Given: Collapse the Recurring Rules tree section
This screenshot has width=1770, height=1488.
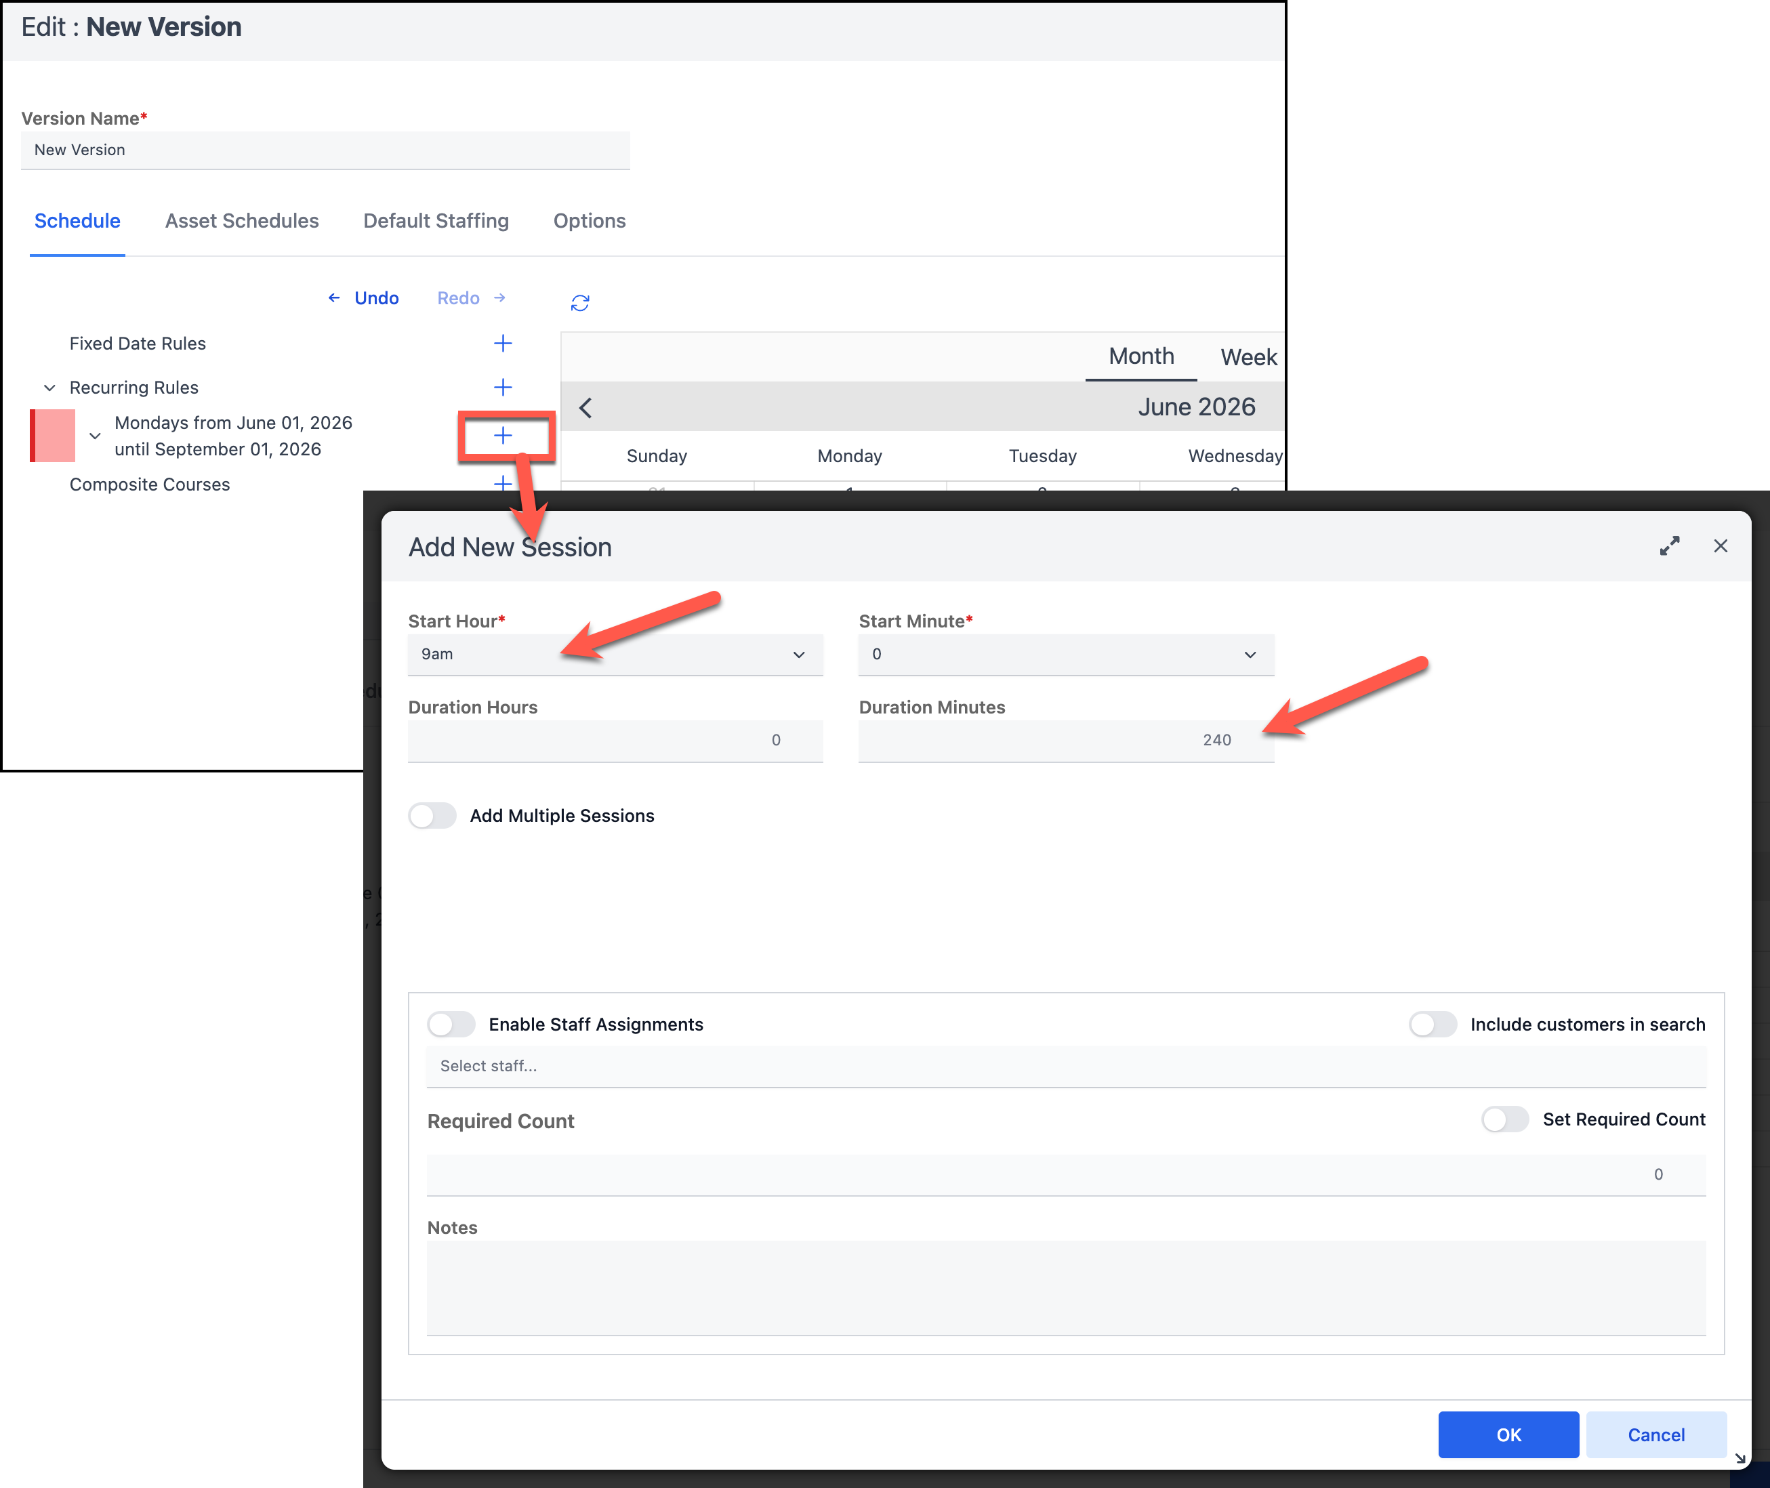Looking at the screenshot, I should click(x=49, y=388).
